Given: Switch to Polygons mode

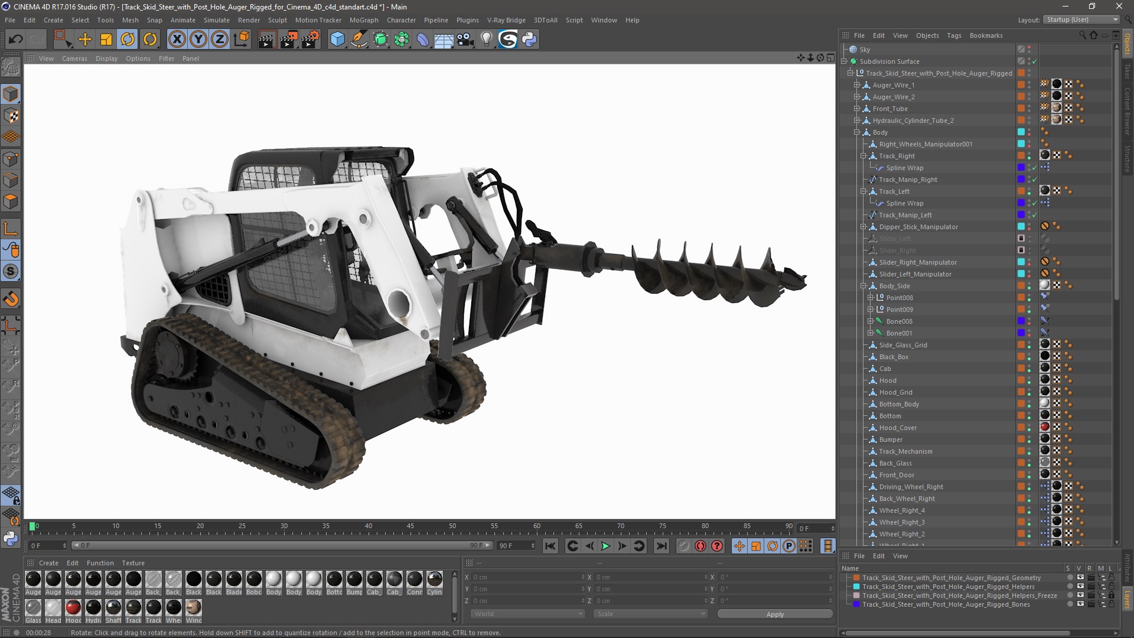Looking at the screenshot, I should point(11,201).
